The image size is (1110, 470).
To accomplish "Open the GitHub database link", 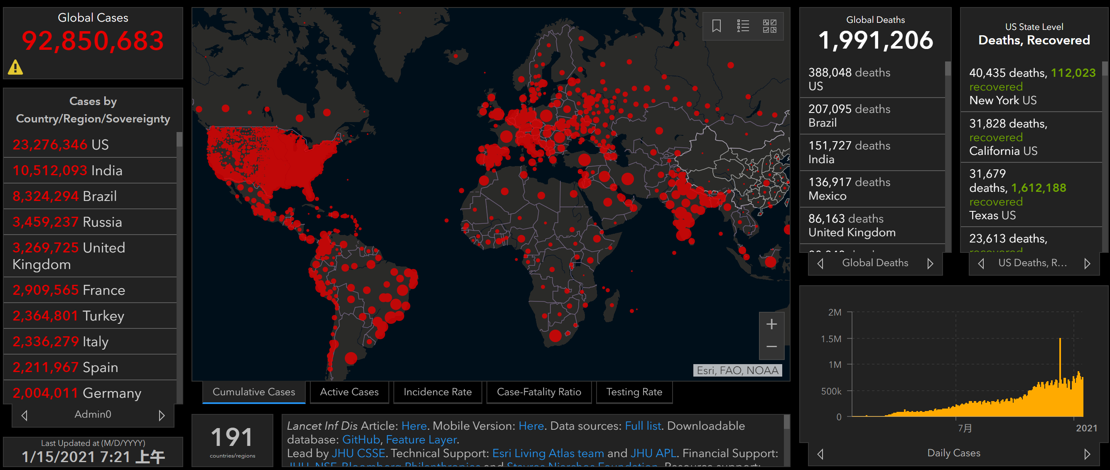I will tap(361, 439).
